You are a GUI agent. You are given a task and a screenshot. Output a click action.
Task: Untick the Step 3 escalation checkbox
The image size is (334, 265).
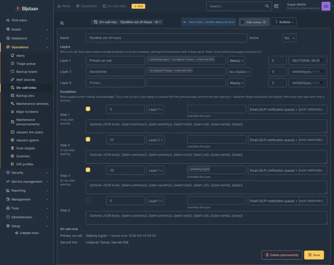click(x=88, y=170)
